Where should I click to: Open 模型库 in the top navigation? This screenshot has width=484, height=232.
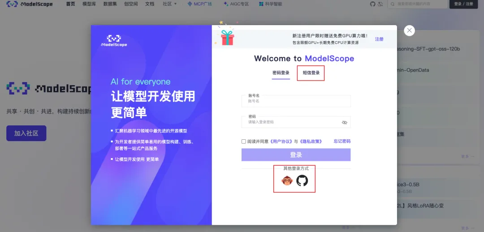[89, 4]
